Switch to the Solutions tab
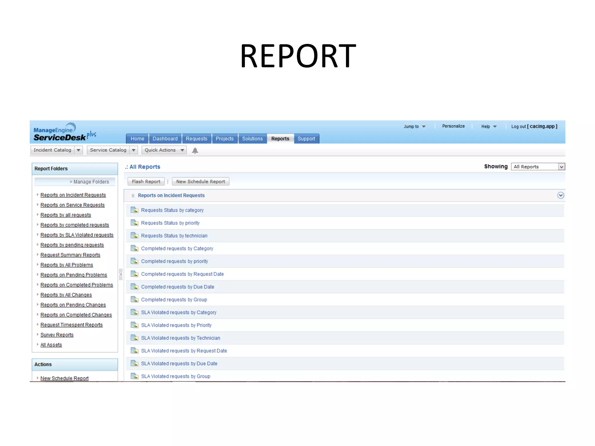Image resolution: width=595 pixels, height=446 pixels. coord(252,139)
